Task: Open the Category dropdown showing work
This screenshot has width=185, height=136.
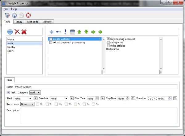Action: point(35,93)
